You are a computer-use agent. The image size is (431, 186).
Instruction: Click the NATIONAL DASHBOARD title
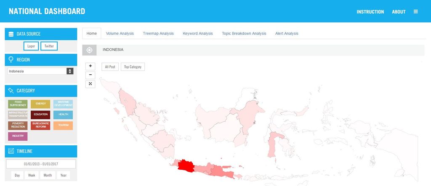[x=47, y=11]
